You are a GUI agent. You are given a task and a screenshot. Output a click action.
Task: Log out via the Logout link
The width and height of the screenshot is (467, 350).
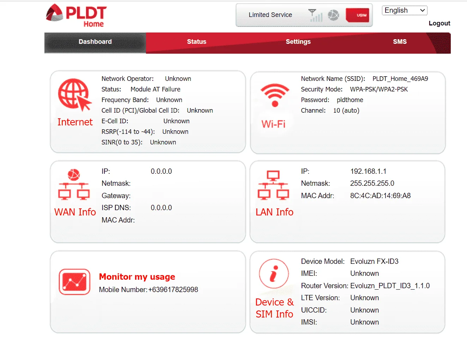pyautogui.click(x=439, y=23)
